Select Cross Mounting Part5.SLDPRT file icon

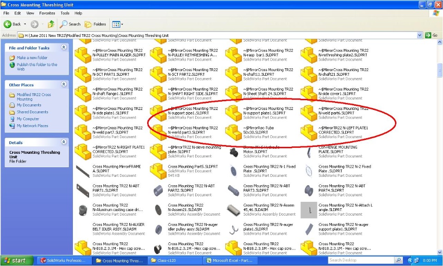158,171
